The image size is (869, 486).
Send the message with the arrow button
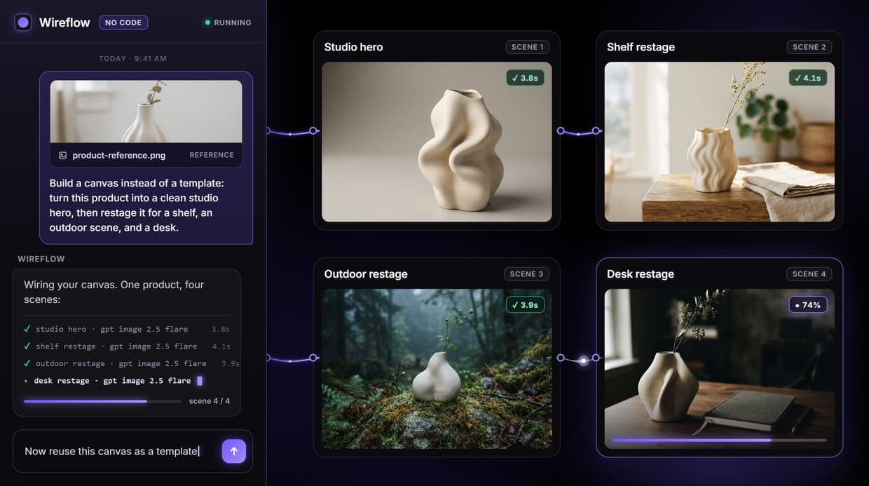click(234, 452)
